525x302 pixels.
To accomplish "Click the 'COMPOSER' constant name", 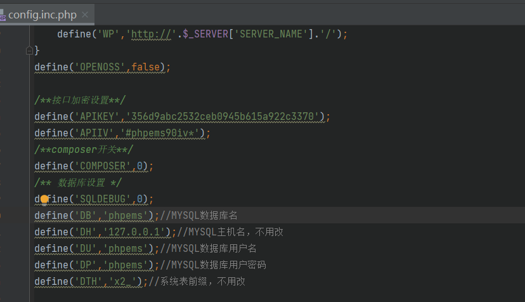I will tap(103, 166).
